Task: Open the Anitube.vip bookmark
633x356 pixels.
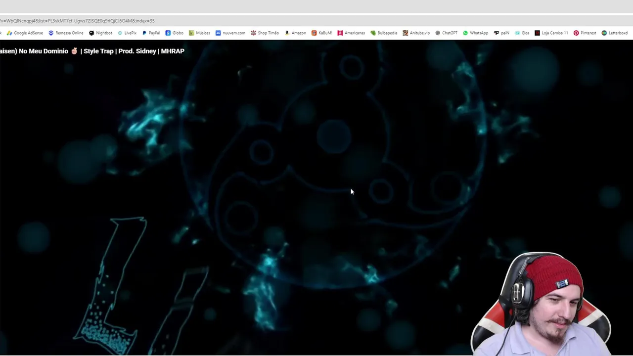Action: coord(416,33)
